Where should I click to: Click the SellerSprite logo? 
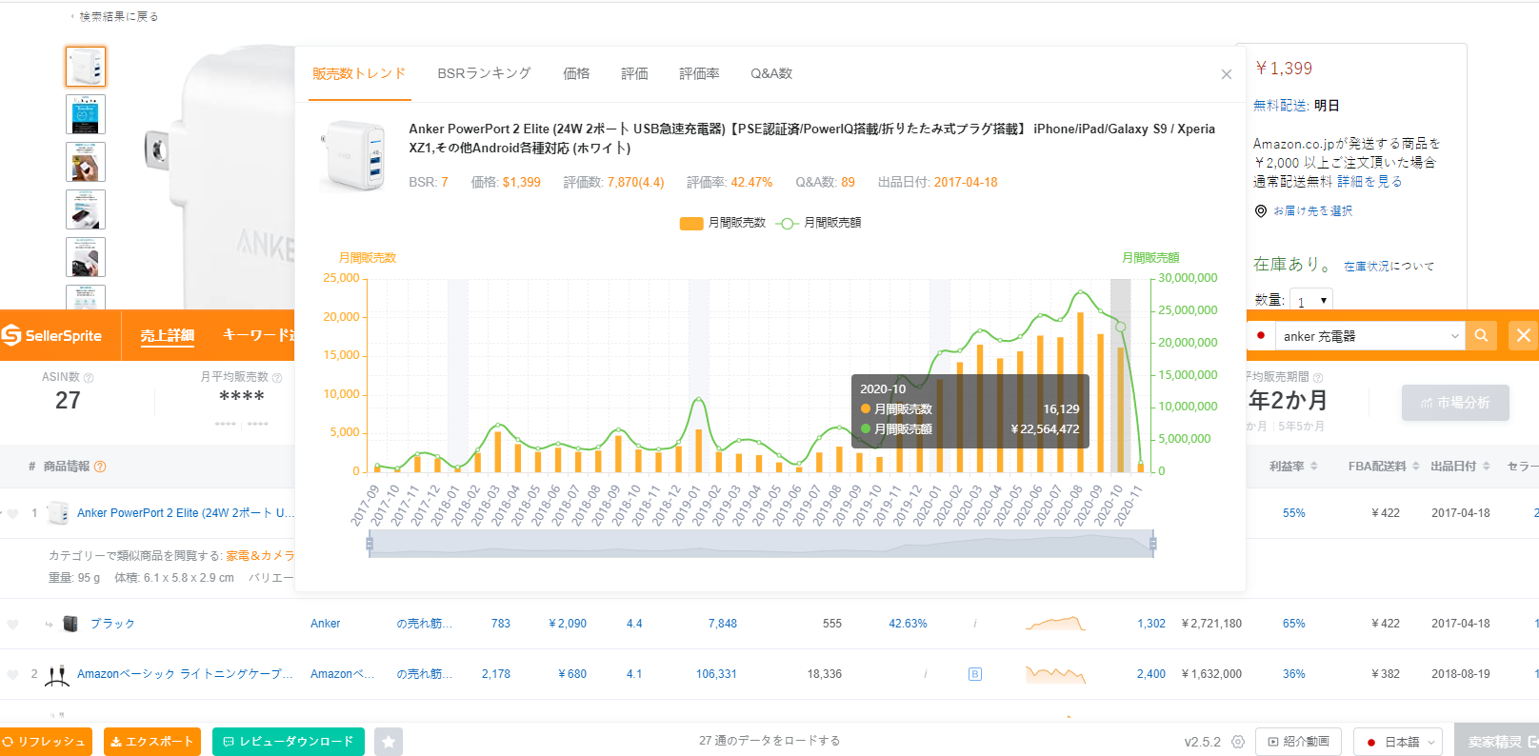[51, 335]
